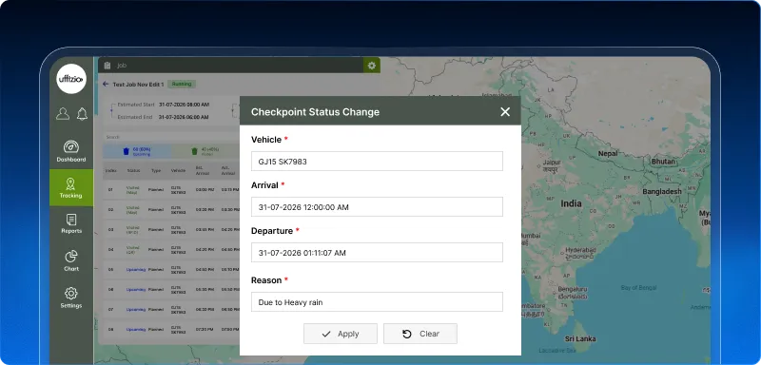Click the Vehicle field GJ15 SK7983
This screenshot has height=365, width=761.
[377, 162]
